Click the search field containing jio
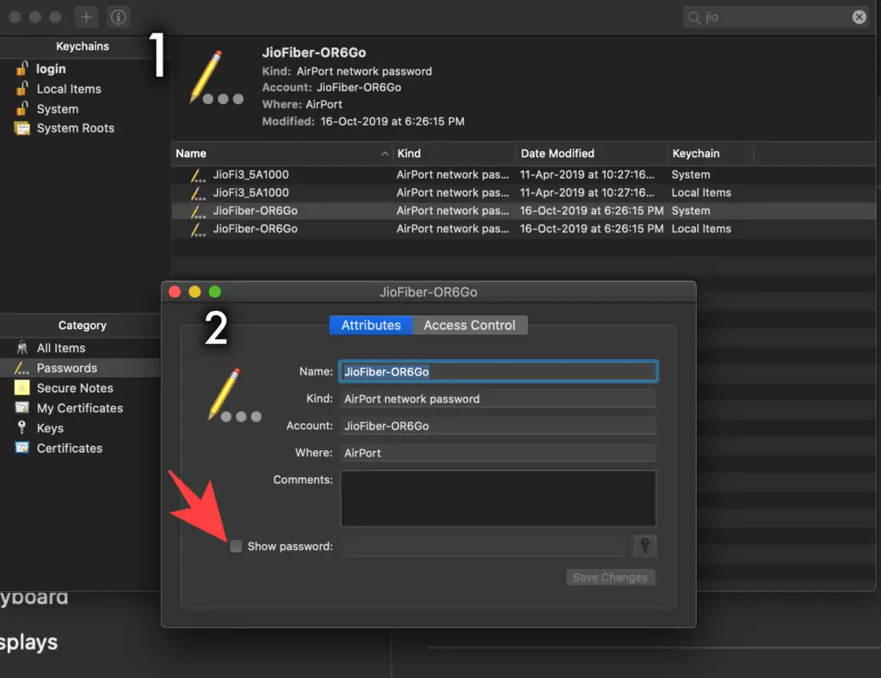 (x=775, y=17)
